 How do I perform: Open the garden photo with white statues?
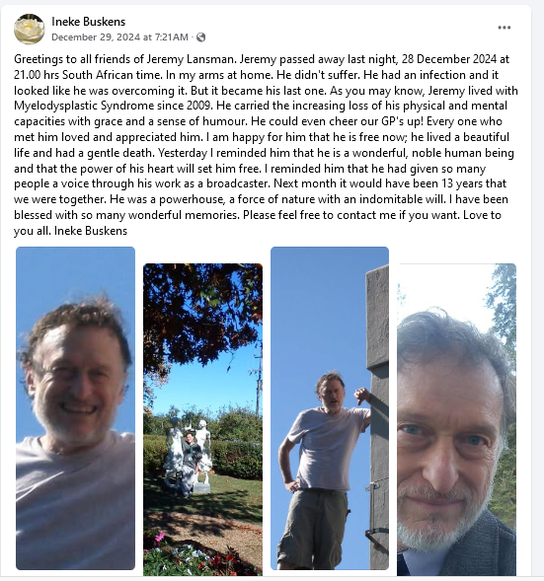pos(202,419)
